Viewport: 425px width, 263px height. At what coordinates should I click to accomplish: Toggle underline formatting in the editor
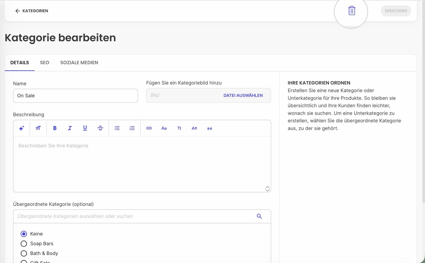85,128
